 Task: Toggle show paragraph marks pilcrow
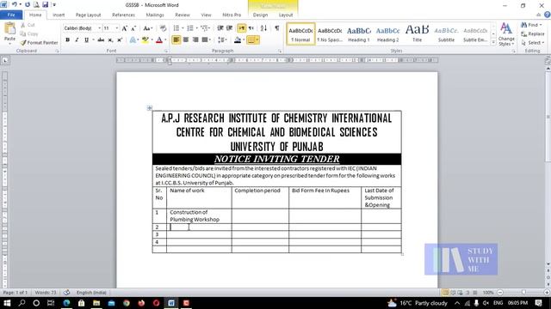277,28
